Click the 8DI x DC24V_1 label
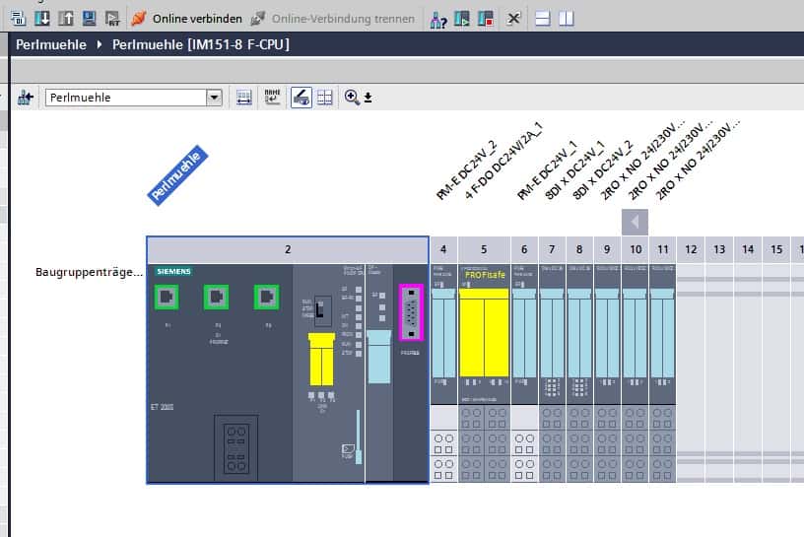Image resolution: width=804 pixels, height=537 pixels. click(574, 169)
